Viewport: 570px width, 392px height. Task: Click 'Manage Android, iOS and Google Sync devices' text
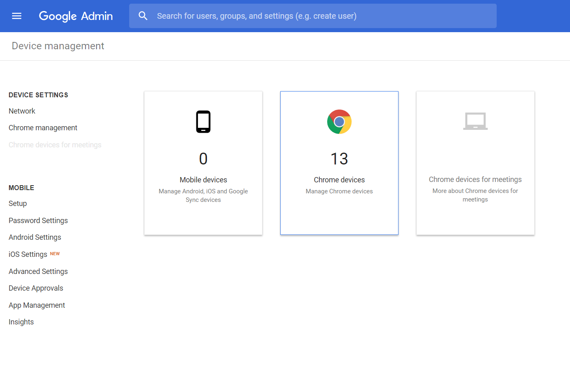pyautogui.click(x=203, y=195)
